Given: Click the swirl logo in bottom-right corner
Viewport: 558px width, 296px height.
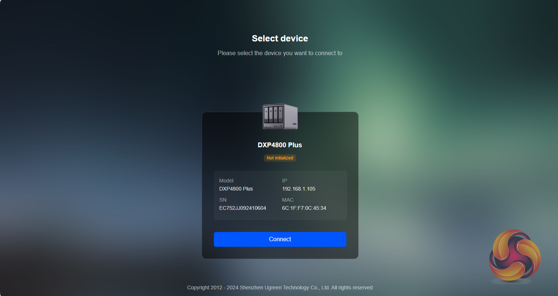Looking at the screenshot, I should click(x=515, y=256).
